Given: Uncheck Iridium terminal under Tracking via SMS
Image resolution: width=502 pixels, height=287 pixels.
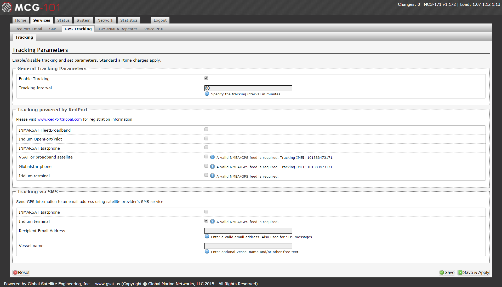Looking at the screenshot, I should [206, 221].
